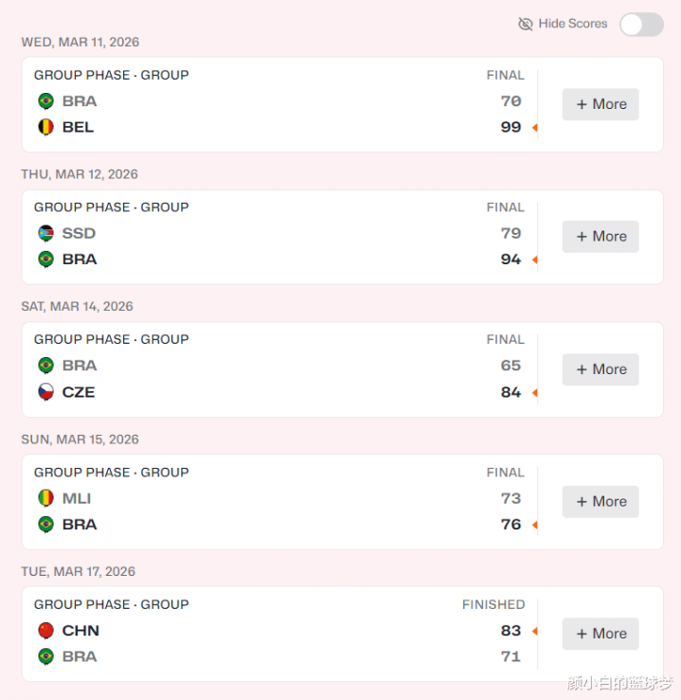Click the BEL team name
This screenshot has height=700, width=681.
pos(78,127)
